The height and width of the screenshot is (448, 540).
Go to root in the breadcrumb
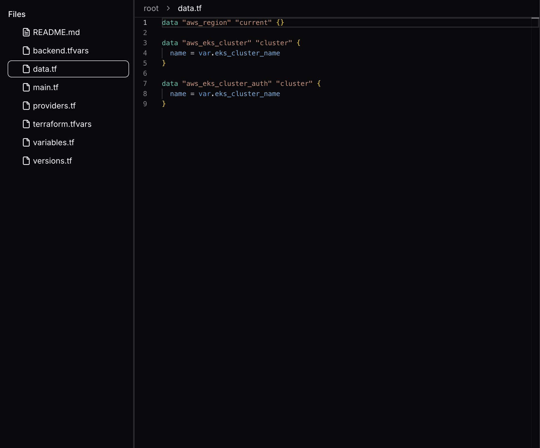click(x=151, y=8)
